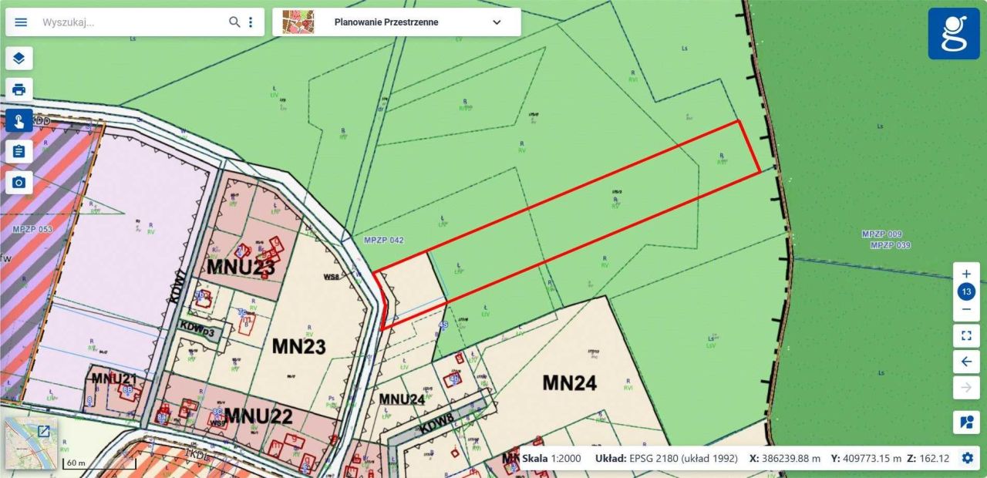
Task: Zoom in using the plus control
Action: [x=965, y=273]
